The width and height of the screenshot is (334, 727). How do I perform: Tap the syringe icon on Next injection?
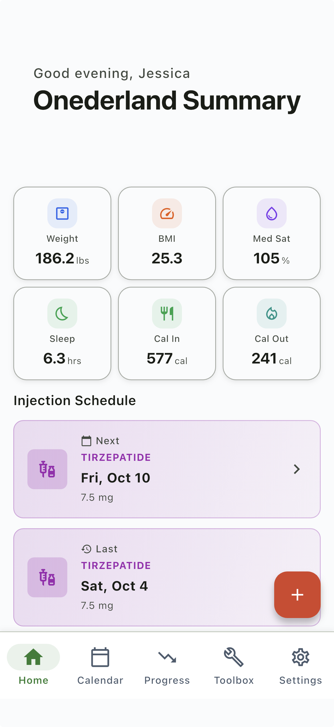click(47, 469)
